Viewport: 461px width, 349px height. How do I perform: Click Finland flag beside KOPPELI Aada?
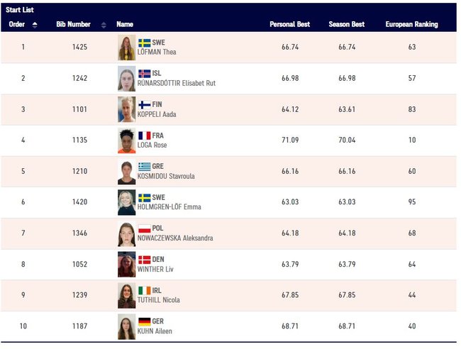(x=144, y=104)
